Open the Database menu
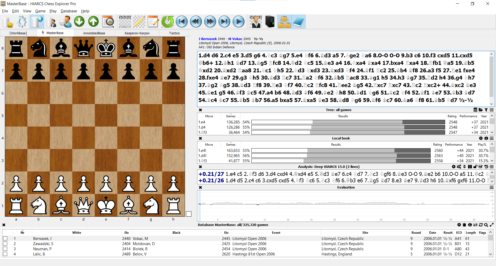The width and height of the screenshot is (496, 266). click(69, 11)
